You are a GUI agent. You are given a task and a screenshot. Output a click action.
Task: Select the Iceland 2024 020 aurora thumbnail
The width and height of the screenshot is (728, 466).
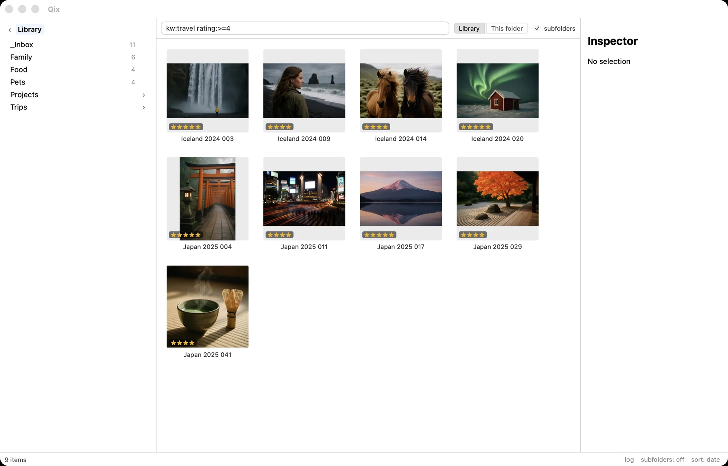click(x=497, y=91)
